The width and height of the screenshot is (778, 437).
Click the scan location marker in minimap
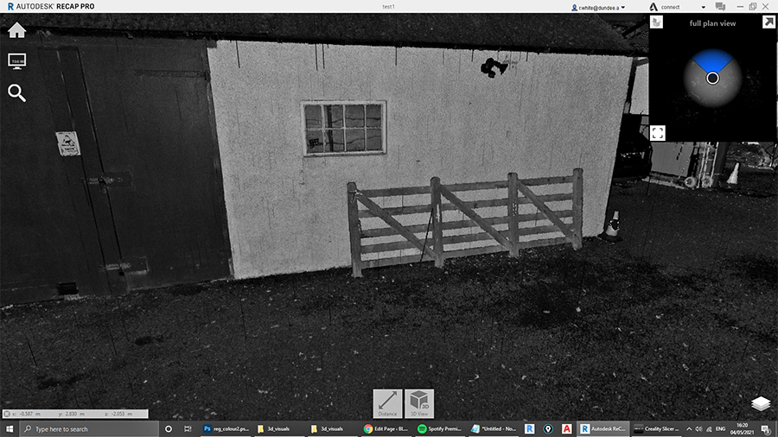712,78
